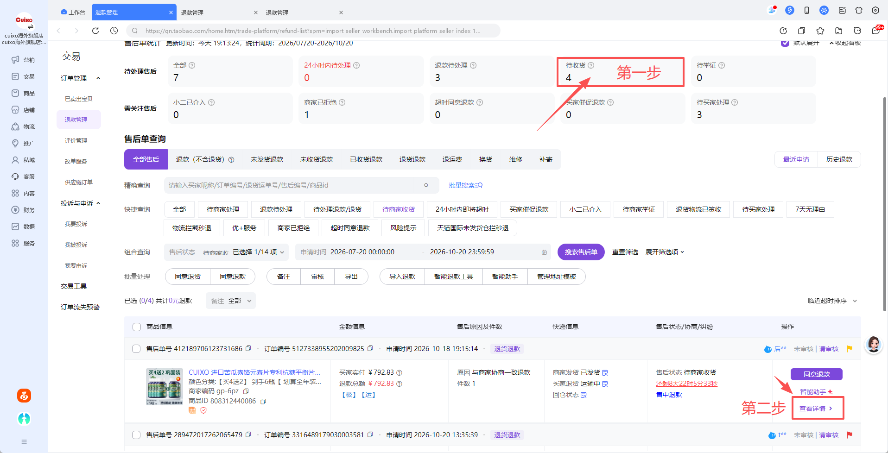
Task: Check the row for 售后单号 412189706123731686
Action: [136, 349]
